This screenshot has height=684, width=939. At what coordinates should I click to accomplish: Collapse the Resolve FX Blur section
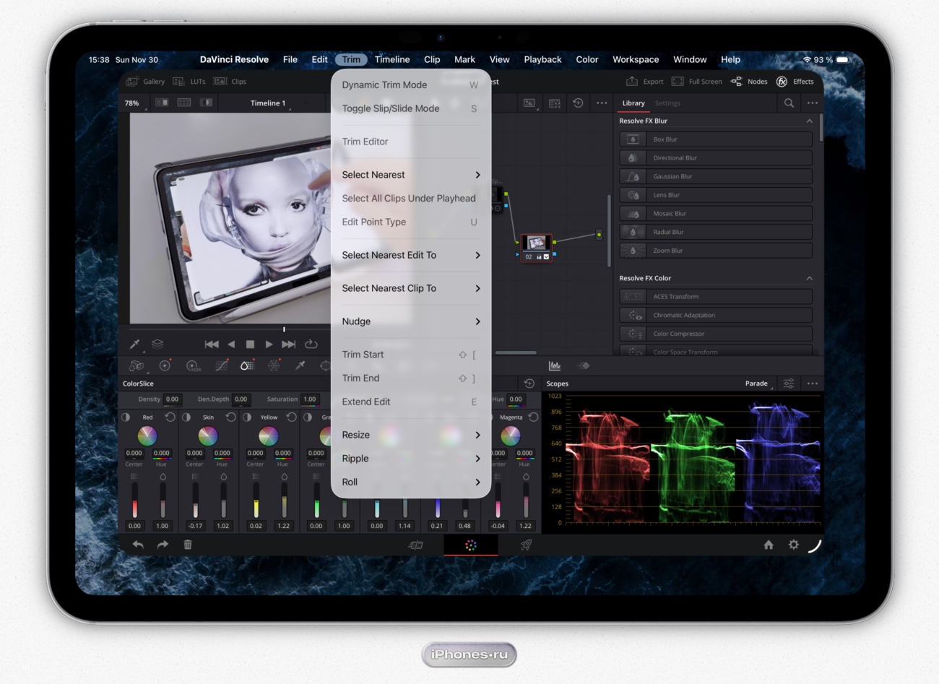[809, 121]
